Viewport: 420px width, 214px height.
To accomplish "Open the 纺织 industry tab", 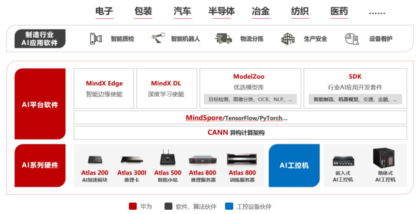I will pos(300,12).
